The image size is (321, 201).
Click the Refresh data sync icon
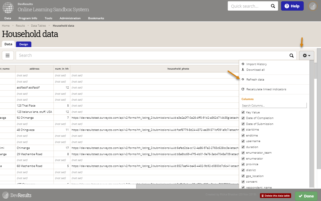pyautogui.click(x=243, y=79)
